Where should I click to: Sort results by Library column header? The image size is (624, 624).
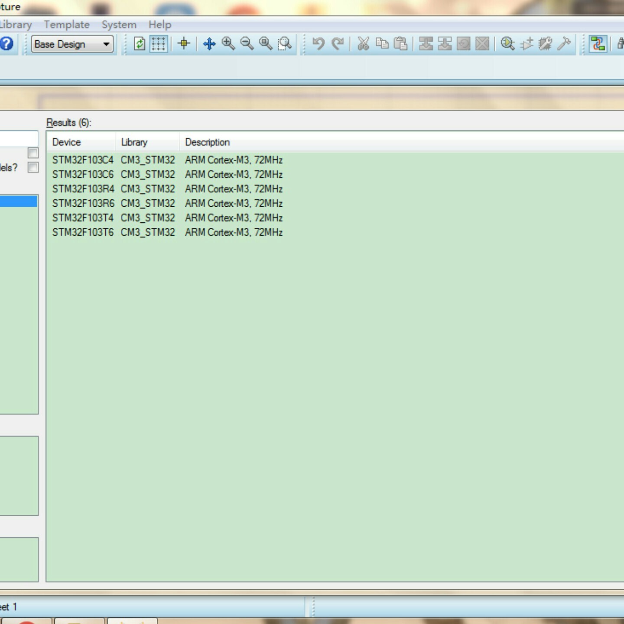(134, 142)
